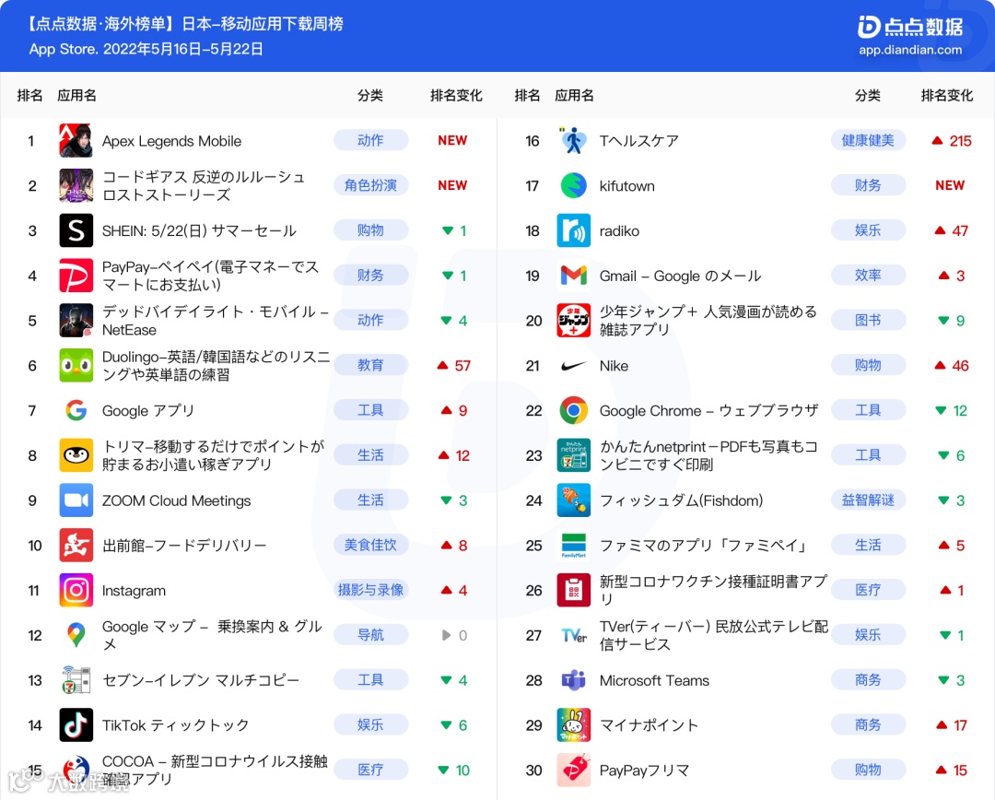
Task: Click the NEW label for kifutown
Action: click(949, 185)
